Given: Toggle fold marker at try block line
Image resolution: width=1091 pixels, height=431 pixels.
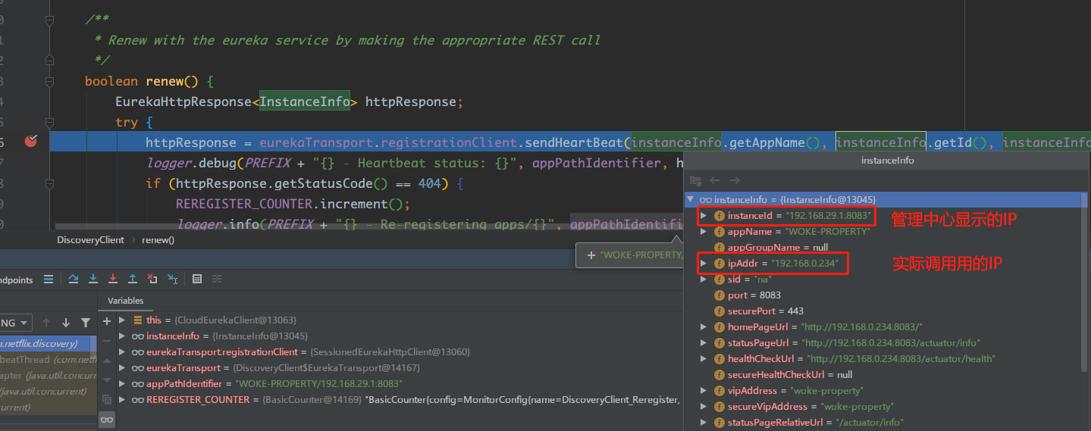Looking at the screenshot, I should pos(49,122).
